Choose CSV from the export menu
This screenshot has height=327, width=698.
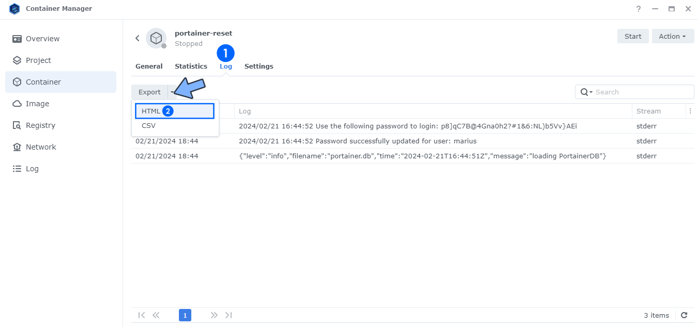point(148,125)
